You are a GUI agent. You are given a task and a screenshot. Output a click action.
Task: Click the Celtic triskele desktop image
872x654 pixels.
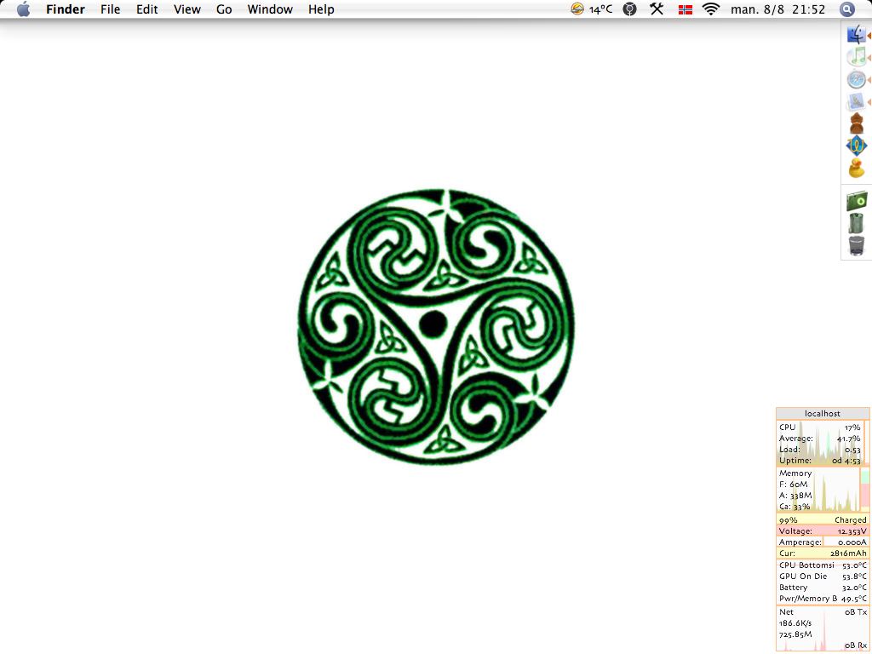pyautogui.click(x=437, y=326)
